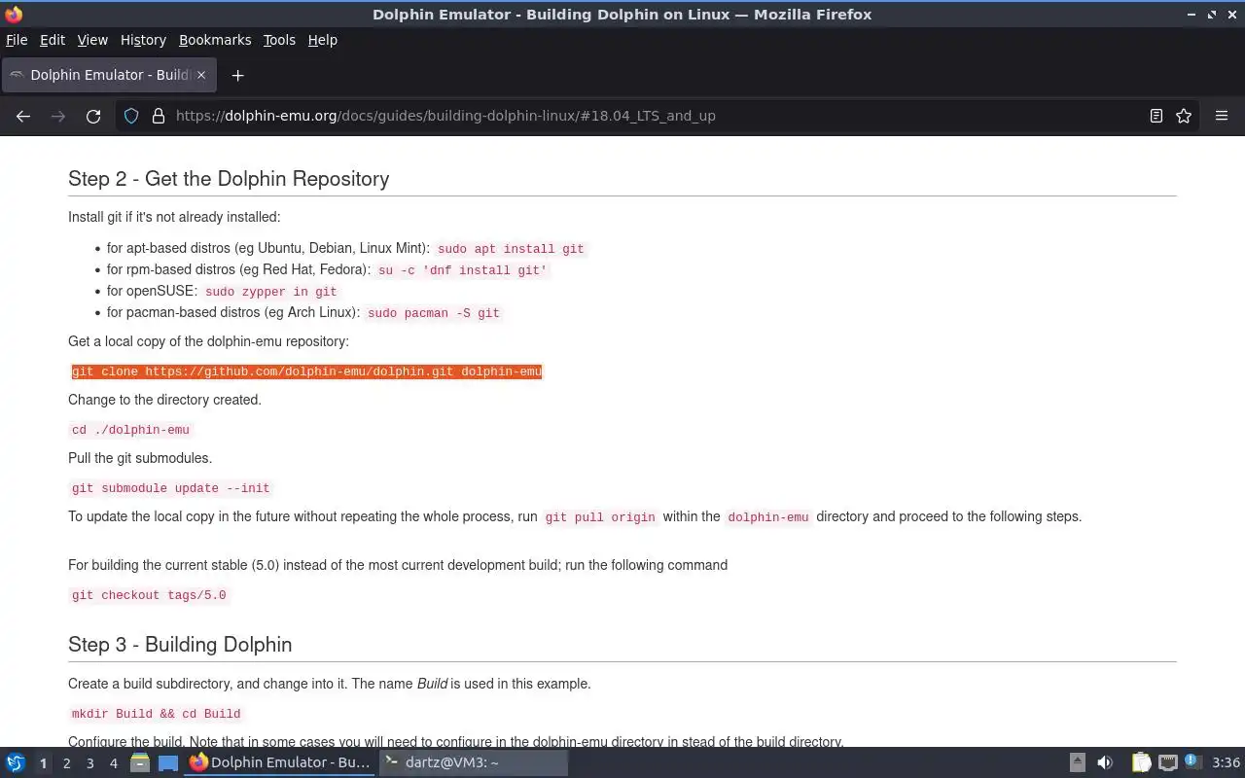Image resolution: width=1245 pixels, height=778 pixels.
Task: Focus the URL address bar
Action: pyautogui.click(x=657, y=116)
